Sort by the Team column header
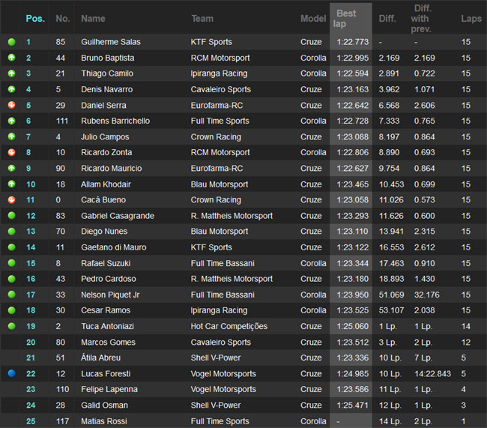The height and width of the screenshot is (428, 487). tap(202, 19)
